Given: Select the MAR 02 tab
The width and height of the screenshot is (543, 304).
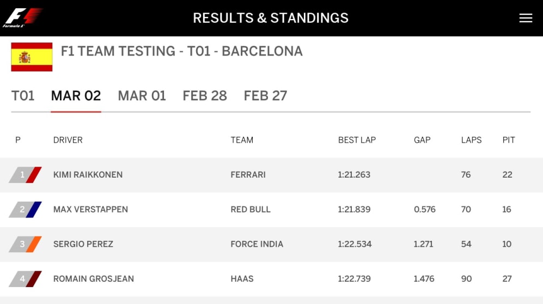Looking at the screenshot, I should pyautogui.click(x=76, y=96).
